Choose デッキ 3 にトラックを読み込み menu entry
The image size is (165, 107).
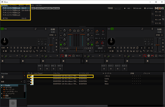16,13
